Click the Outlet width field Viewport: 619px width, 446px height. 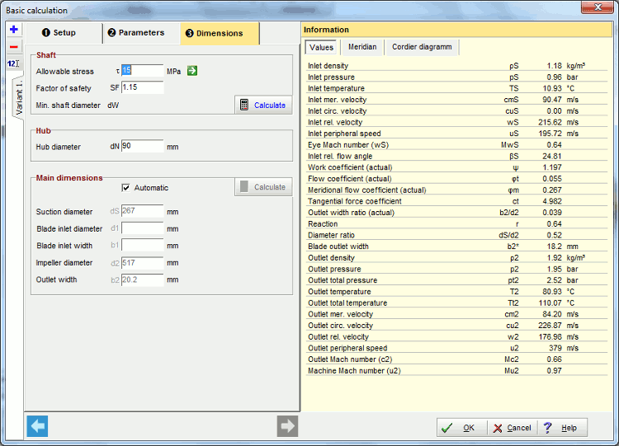[x=142, y=279]
